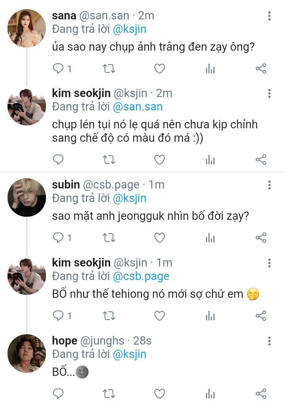Share sana's tweet

pyautogui.click(x=261, y=69)
